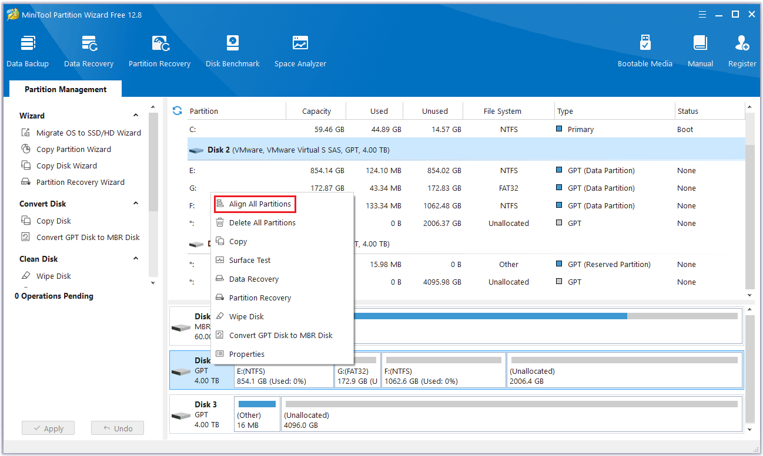Select the E: partition row in the list

pyautogui.click(x=466, y=170)
